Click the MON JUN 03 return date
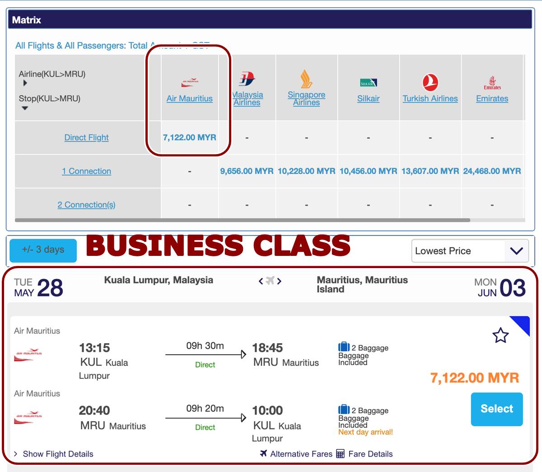The image size is (542, 472). click(500, 288)
